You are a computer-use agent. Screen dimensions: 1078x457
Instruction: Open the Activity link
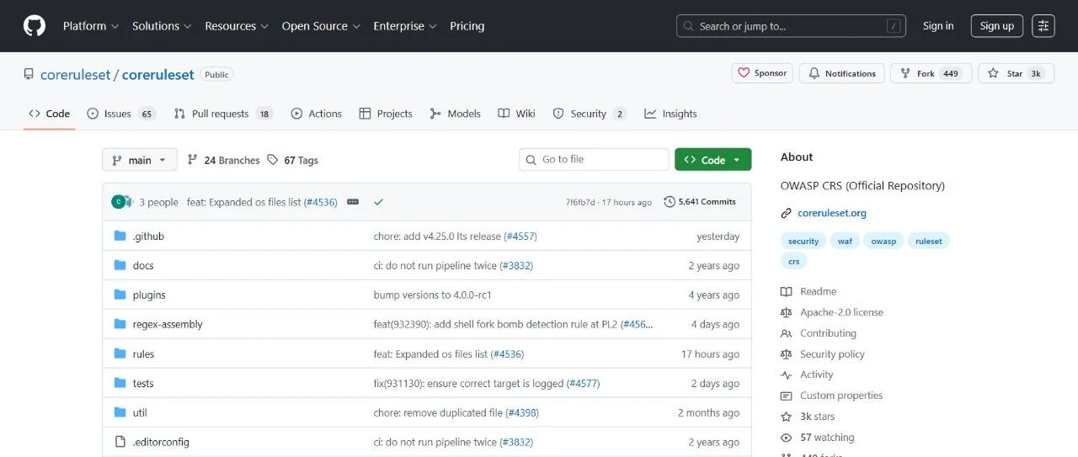pyautogui.click(x=807, y=375)
